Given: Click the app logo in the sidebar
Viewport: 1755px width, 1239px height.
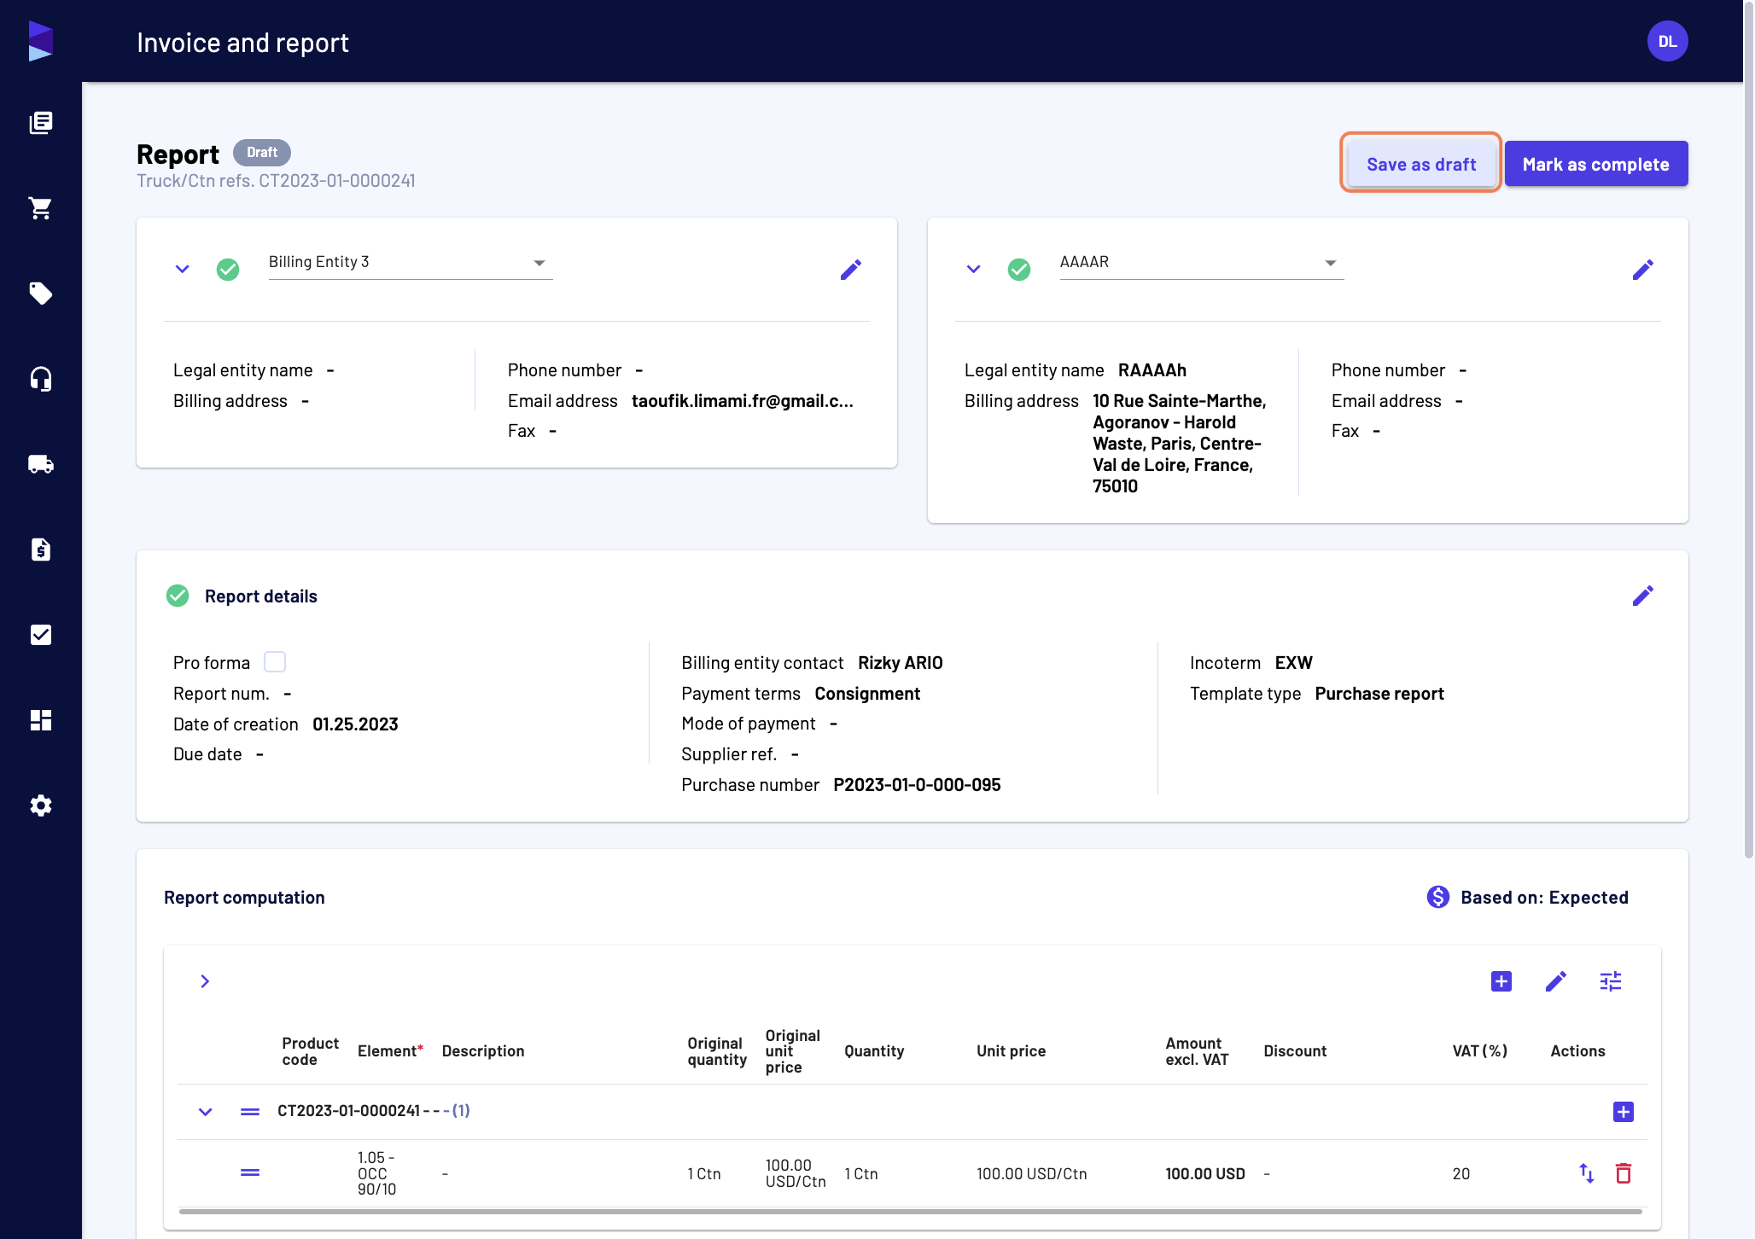Looking at the screenshot, I should pyautogui.click(x=40, y=41).
